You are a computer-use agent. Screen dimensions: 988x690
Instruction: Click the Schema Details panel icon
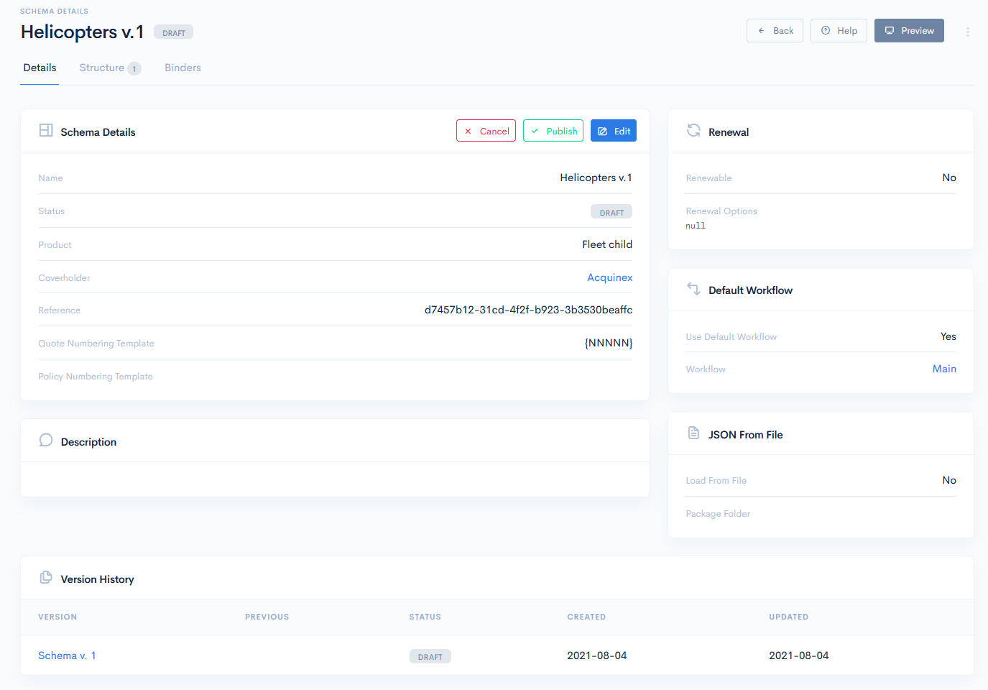point(46,131)
